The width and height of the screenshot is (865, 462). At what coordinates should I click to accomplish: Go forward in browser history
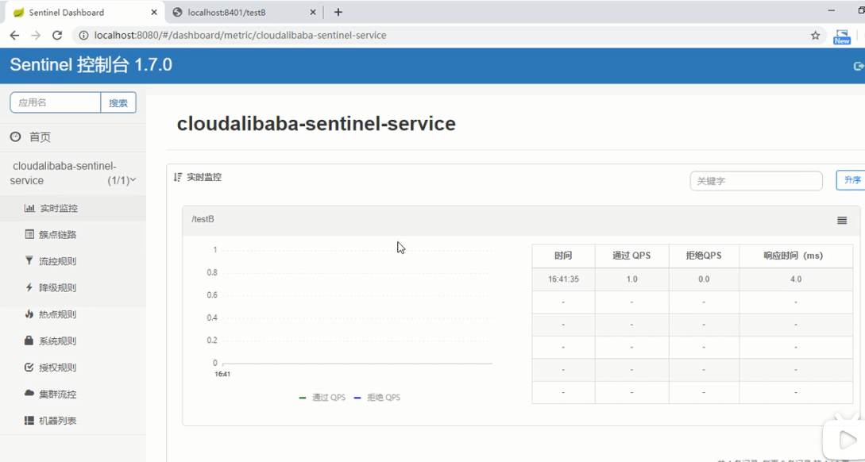click(36, 35)
